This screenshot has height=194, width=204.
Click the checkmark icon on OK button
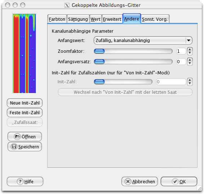pyautogui.click(x=175, y=181)
